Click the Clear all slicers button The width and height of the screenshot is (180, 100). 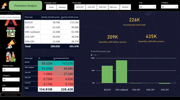pyautogui.click(x=11, y=95)
